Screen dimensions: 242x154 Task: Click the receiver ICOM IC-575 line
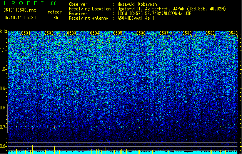pyautogui.click(x=154, y=13)
